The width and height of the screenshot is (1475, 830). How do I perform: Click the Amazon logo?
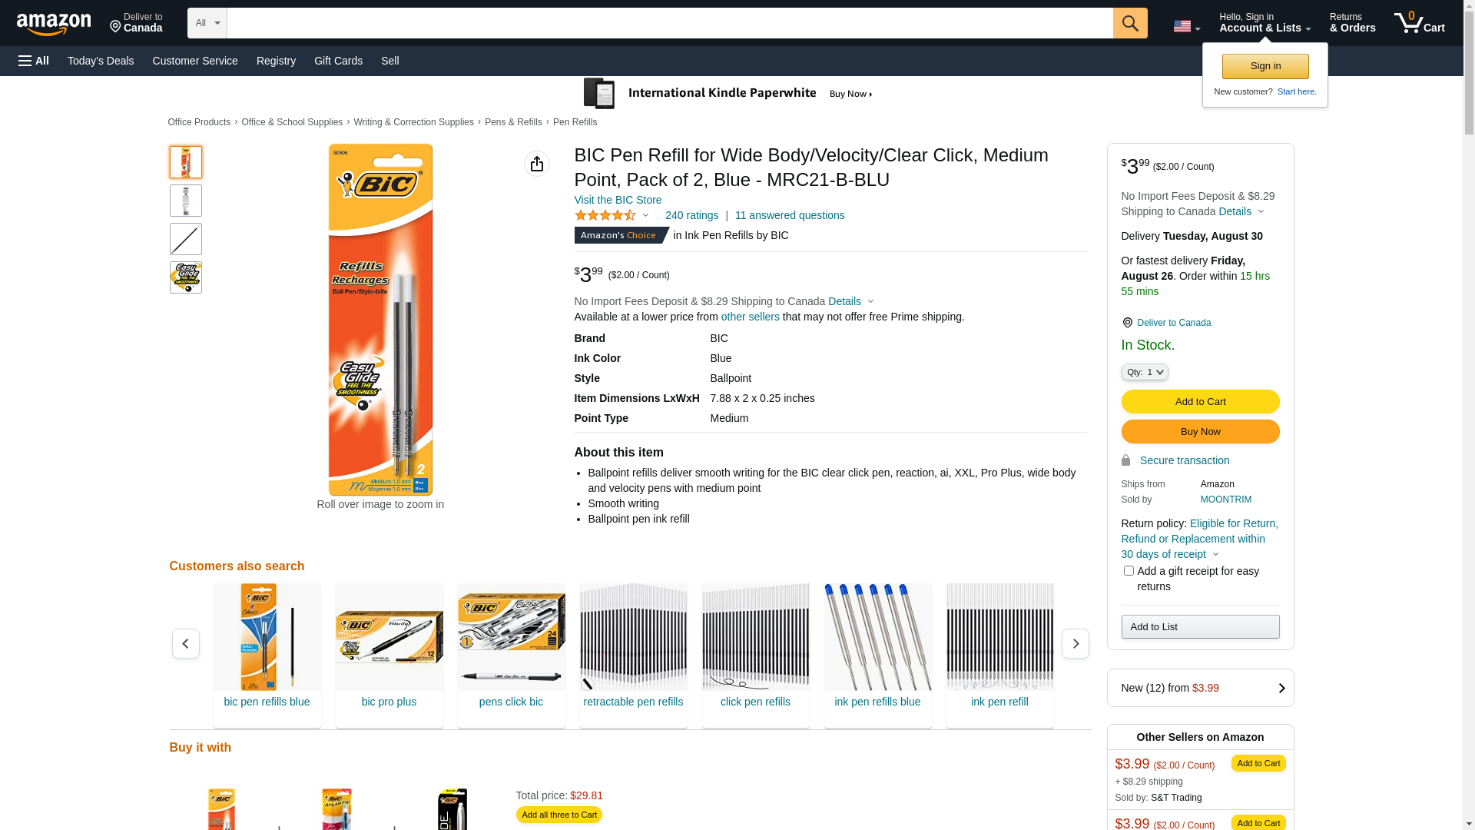pyautogui.click(x=54, y=24)
